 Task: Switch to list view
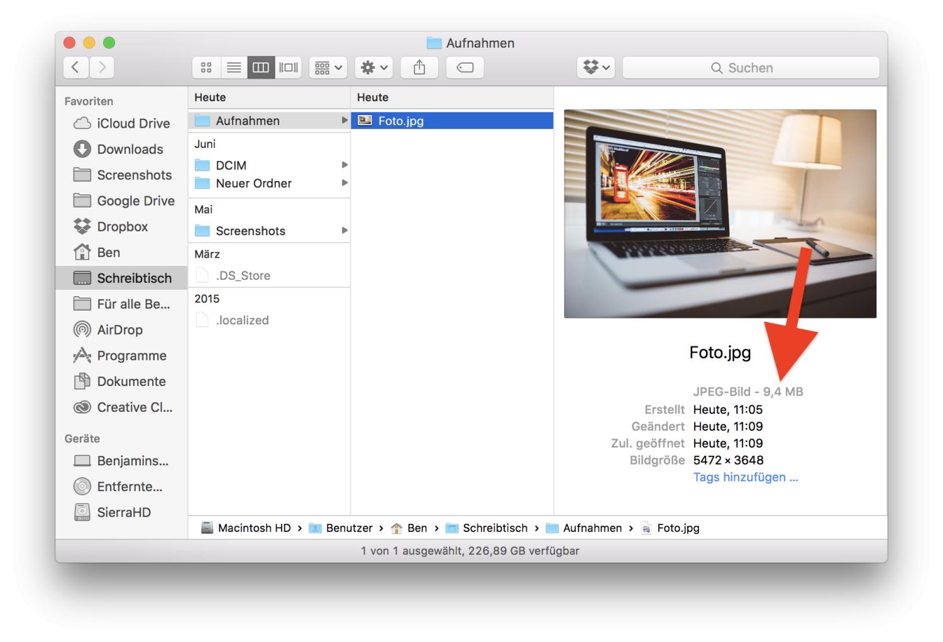coord(233,67)
